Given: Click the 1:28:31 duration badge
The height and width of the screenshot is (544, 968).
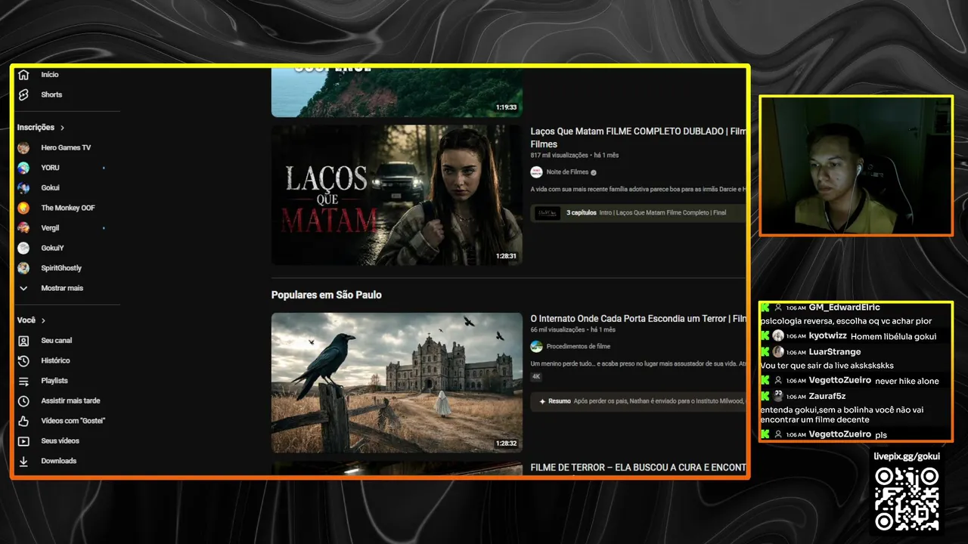Looking at the screenshot, I should 507,256.
